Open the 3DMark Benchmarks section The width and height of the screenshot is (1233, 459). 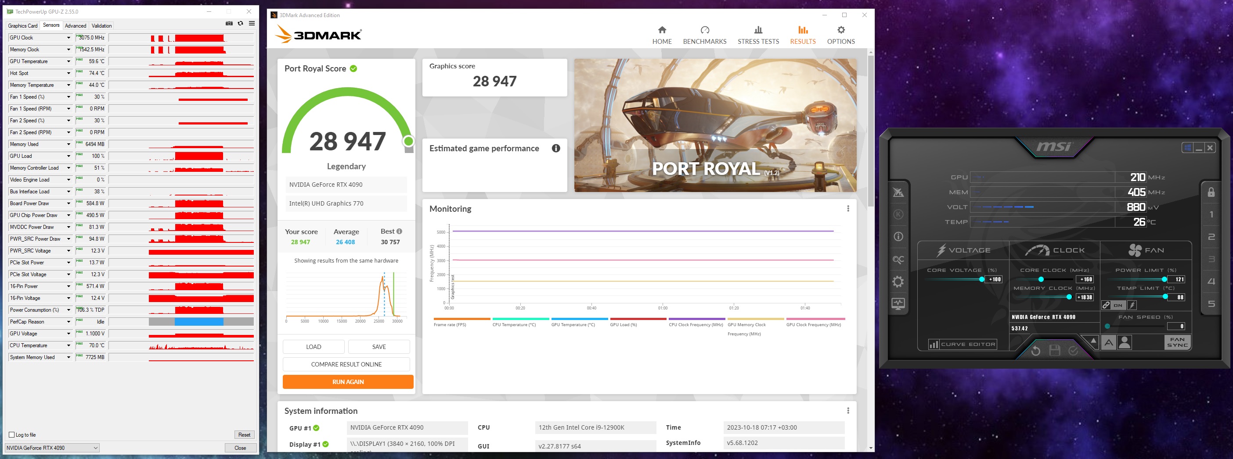705,36
